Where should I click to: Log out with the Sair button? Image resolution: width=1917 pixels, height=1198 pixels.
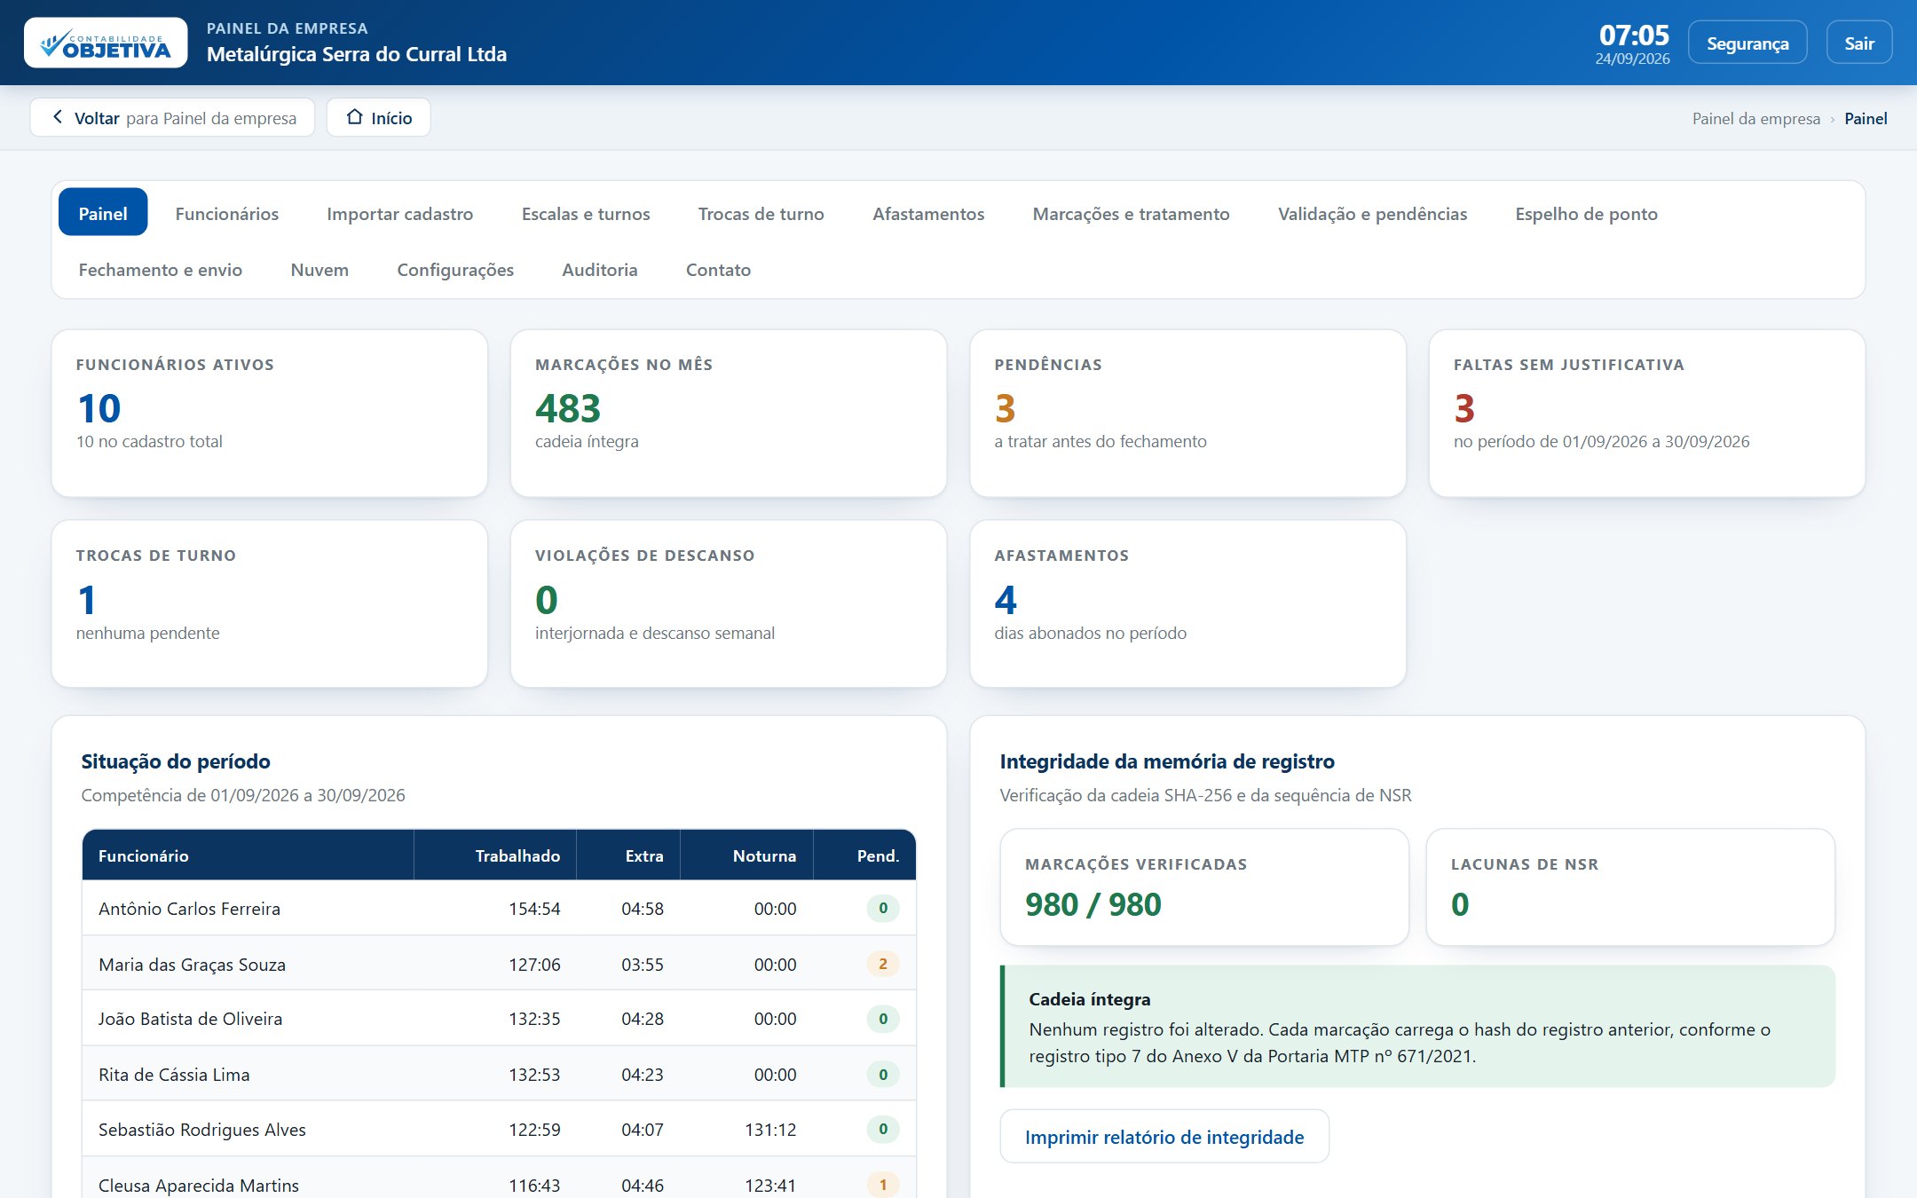point(1858,43)
